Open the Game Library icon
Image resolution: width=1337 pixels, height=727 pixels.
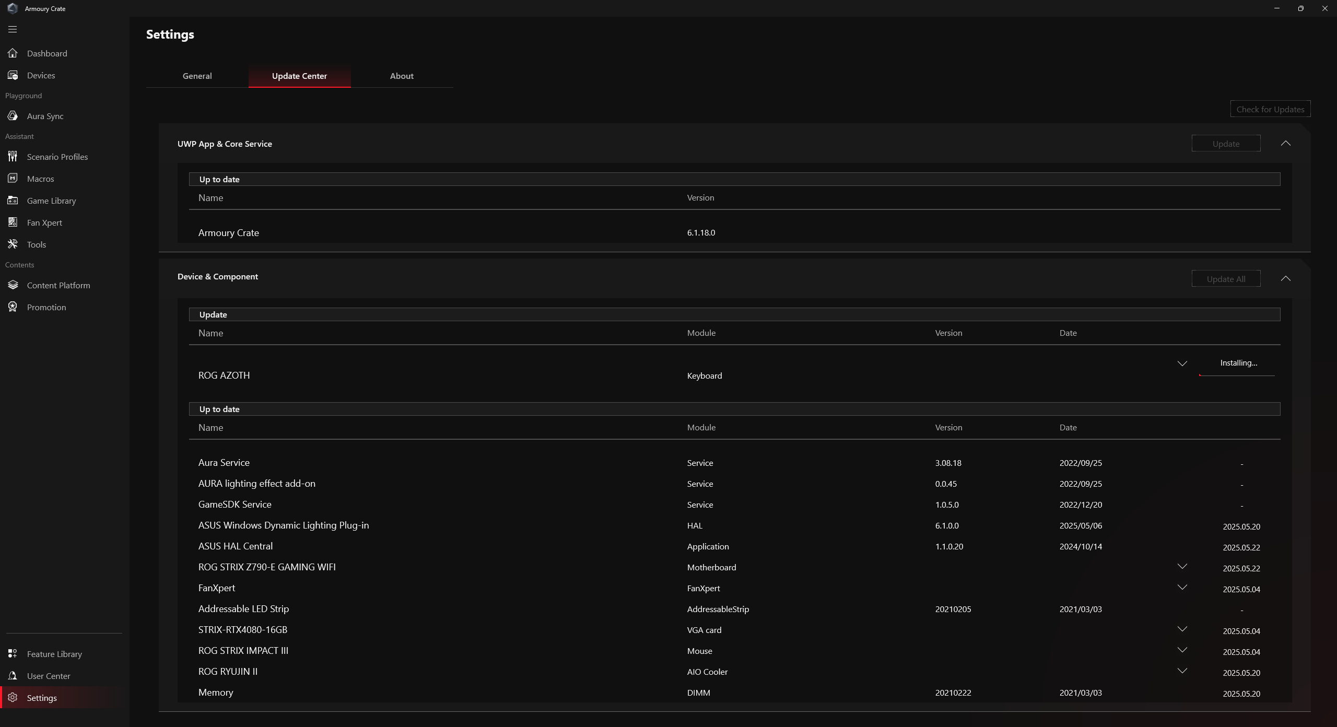tap(13, 201)
